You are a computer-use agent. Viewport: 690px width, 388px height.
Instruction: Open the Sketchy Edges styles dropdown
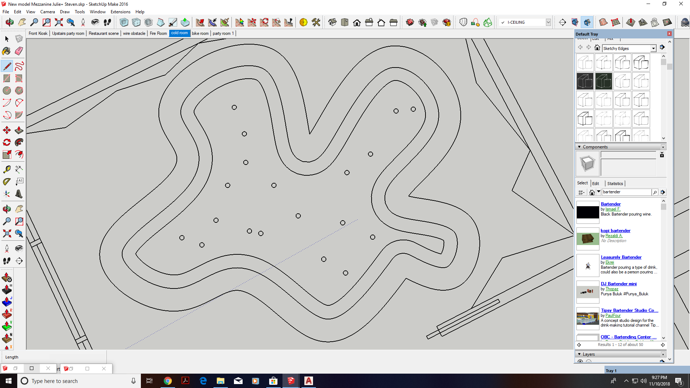click(x=653, y=48)
